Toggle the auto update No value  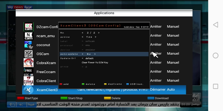click(x=89, y=54)
